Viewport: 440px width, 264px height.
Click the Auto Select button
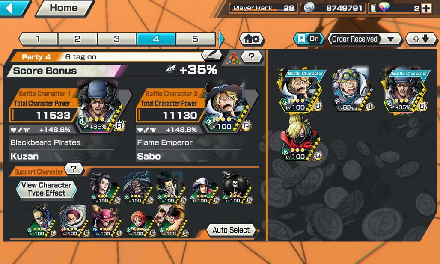point(231,230)
